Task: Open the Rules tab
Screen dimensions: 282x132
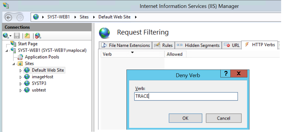Action: coord(163,45)
